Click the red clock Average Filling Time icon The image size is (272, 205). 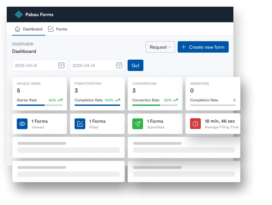coord(195,124)
